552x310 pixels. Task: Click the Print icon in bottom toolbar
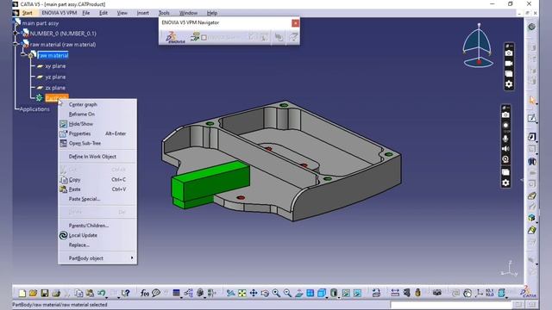coord(55,293)
